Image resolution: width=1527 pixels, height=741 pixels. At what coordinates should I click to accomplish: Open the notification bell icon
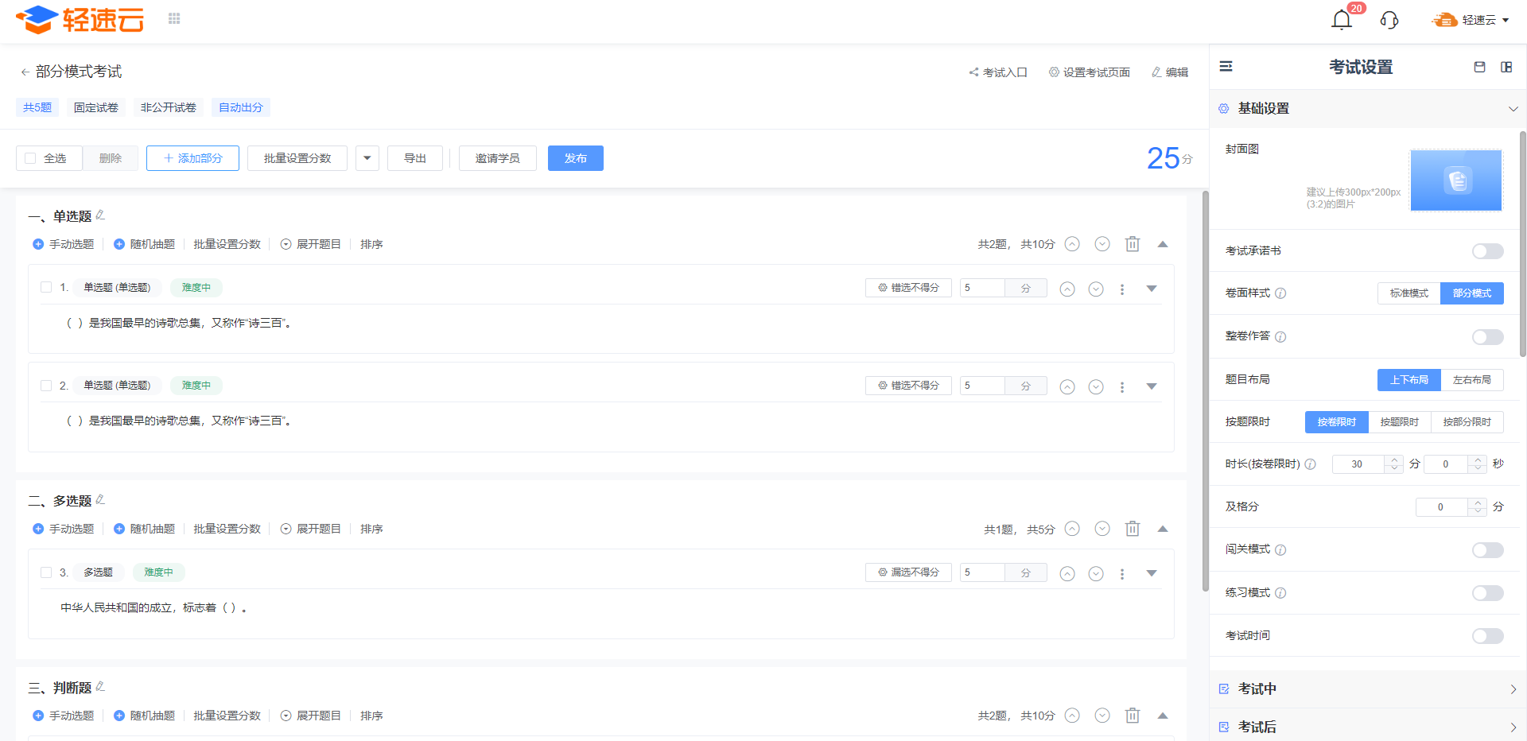[x=1342, y=20]
